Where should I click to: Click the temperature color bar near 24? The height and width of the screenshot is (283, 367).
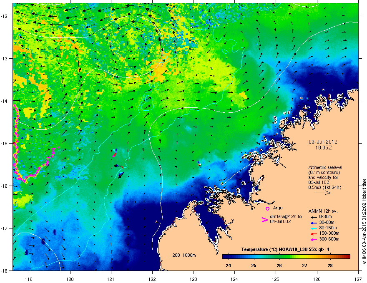[229, 256]
